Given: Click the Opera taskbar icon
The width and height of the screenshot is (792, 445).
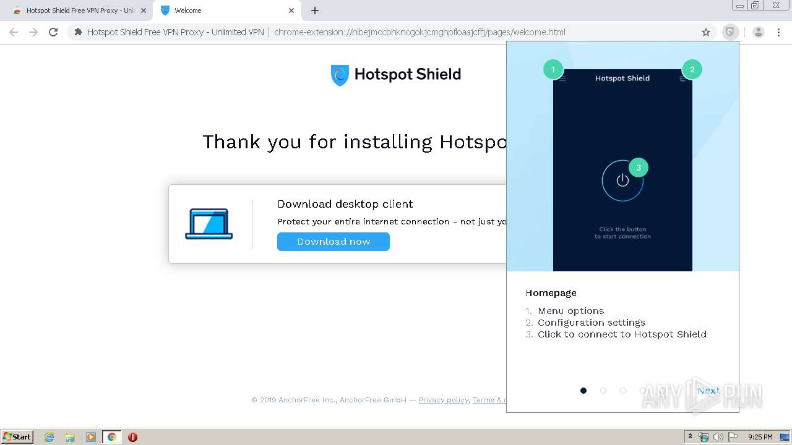Looking at the screenshot, I should point(132,437).
